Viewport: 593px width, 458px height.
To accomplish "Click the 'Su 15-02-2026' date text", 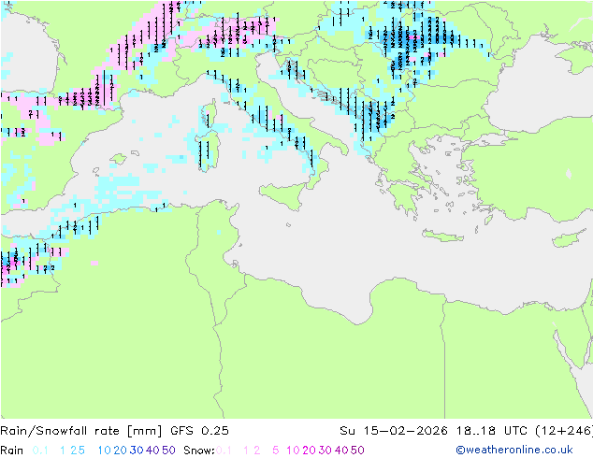I will [x=394, y=431].
